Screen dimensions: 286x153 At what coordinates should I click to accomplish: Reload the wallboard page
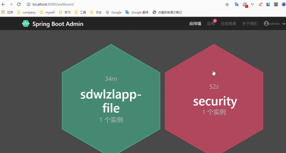click(x=19, y=4)
